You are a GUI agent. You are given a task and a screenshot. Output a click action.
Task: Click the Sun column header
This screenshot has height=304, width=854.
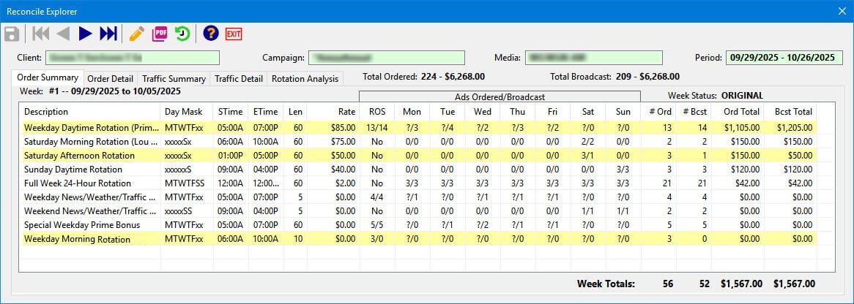(x=623, y=112)
